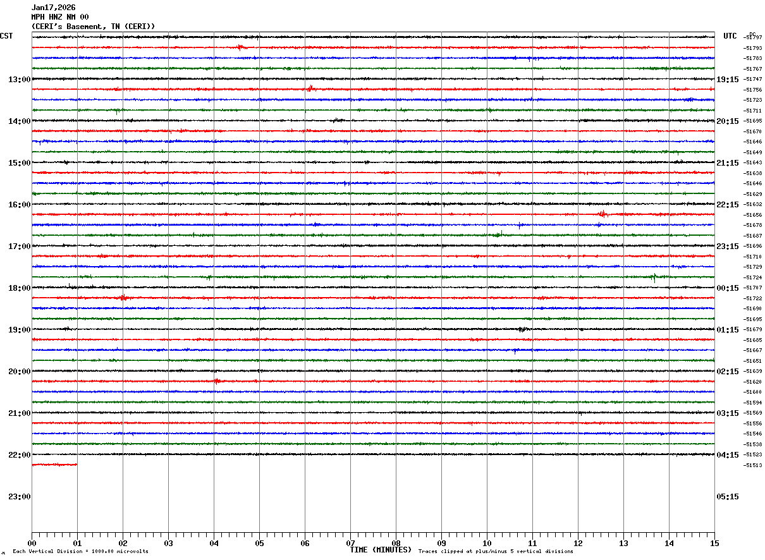Click the DC offset value -51638
Image resolution: width=765 pixels, height=560 pixels.
tap(753, 173)
